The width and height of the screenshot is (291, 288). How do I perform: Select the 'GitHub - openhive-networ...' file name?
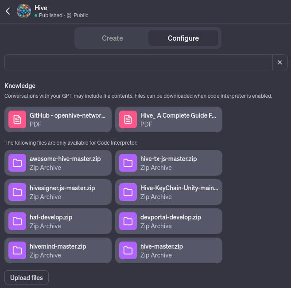point(68,115)
